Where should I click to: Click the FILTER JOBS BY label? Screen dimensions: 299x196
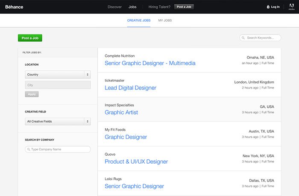pos(32,52)
